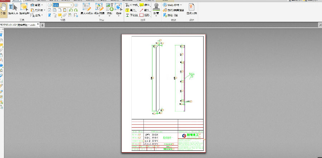The height and width of the screenshot is (158, 322).
Task: Activate the Select Text tool
Action: (13, 8)
